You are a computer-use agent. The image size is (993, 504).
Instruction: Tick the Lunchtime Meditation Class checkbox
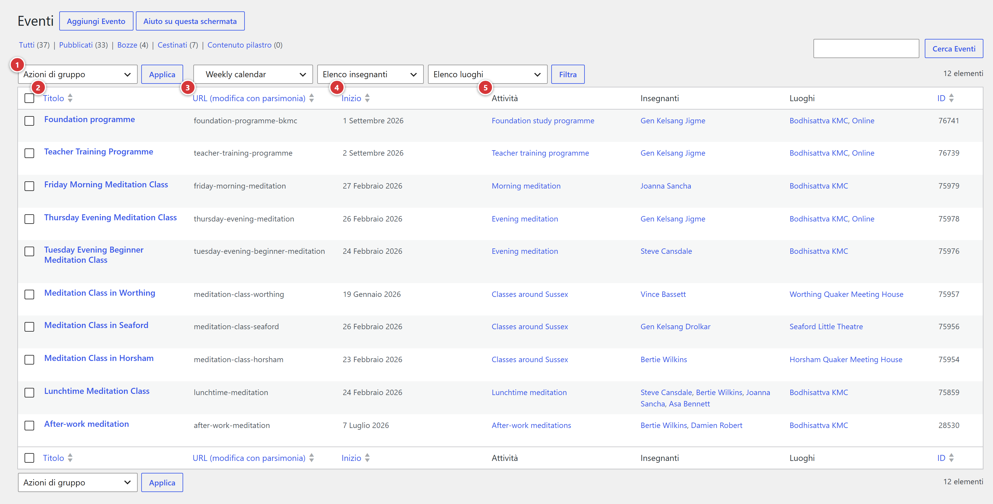(x=29, y=393)
